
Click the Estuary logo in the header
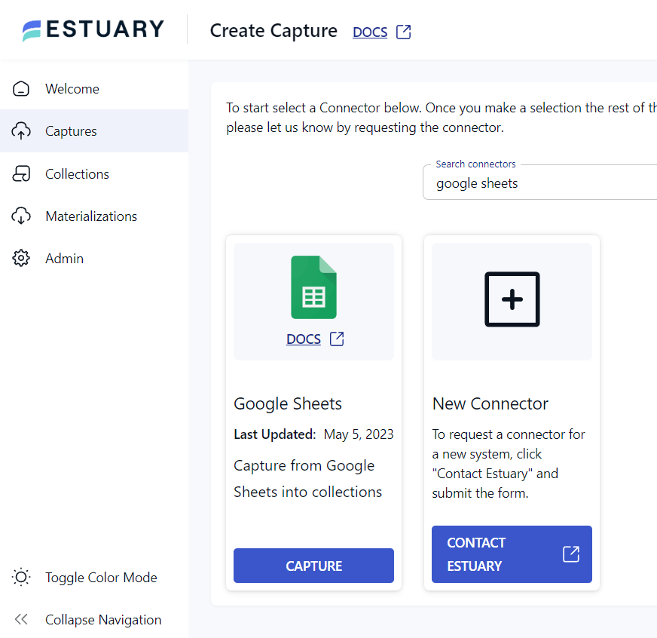pos(93,30)
